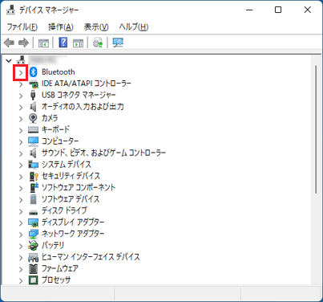Open the 操作(A) menu
The height and width of the screenshot is (302, 323).
(x=61, y=27)
